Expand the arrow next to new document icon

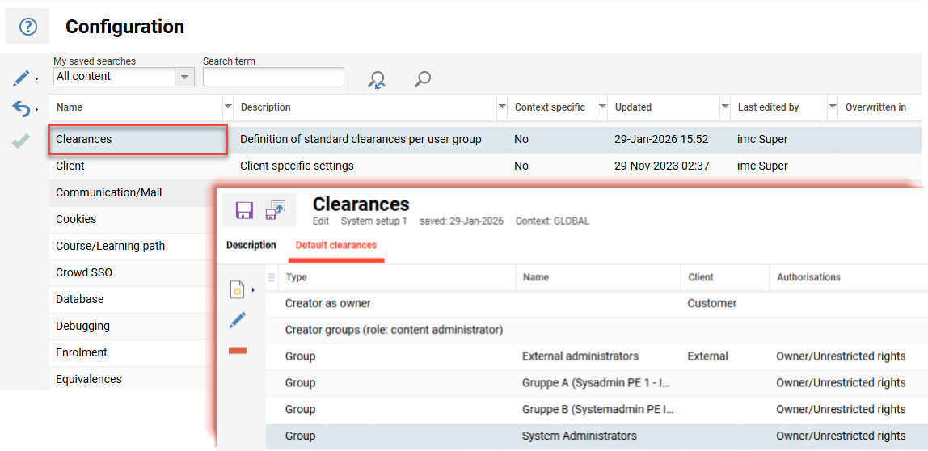[253, 290]
